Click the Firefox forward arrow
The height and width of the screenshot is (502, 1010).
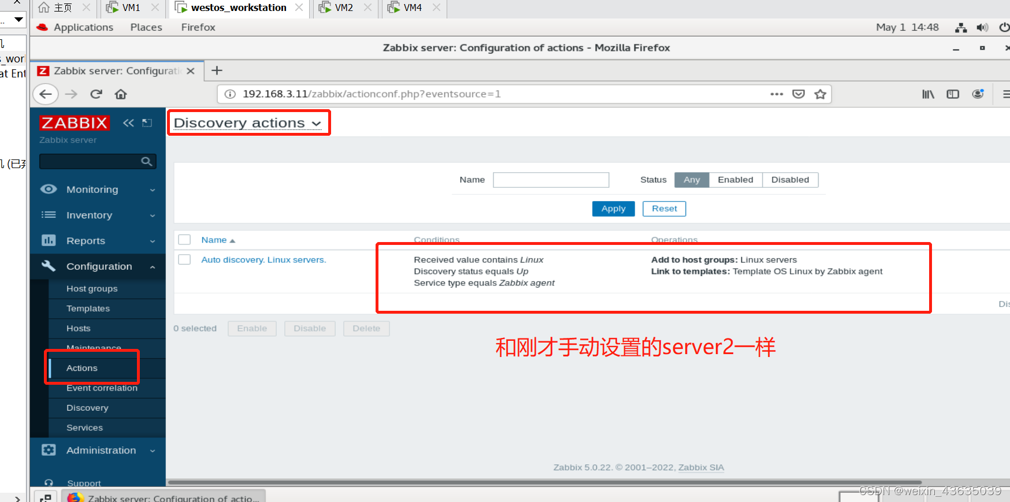click(x=71, y=94)
